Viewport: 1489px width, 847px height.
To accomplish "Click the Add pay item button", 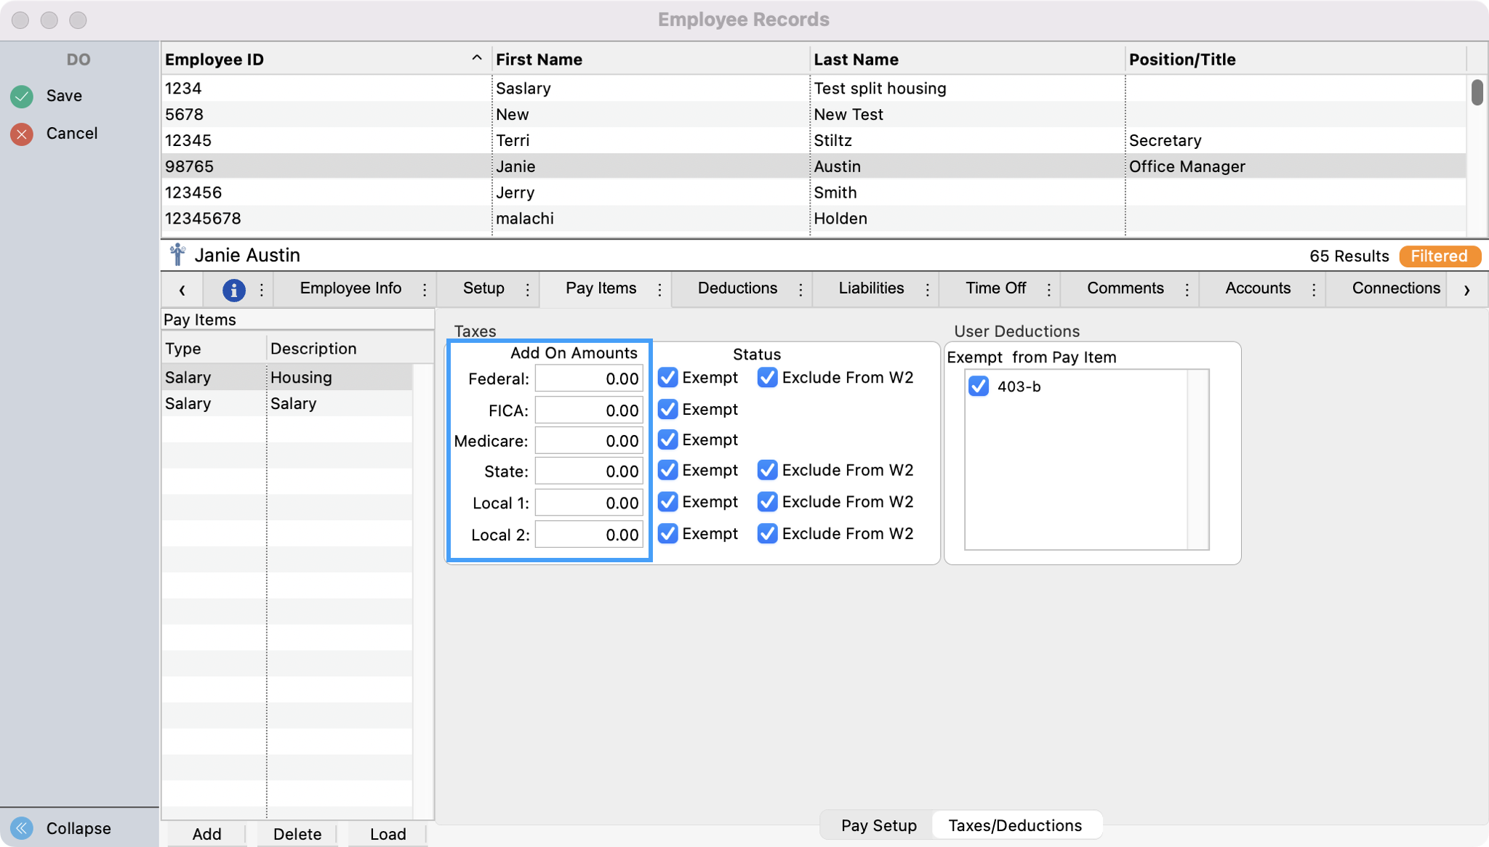I will (206, 834).
